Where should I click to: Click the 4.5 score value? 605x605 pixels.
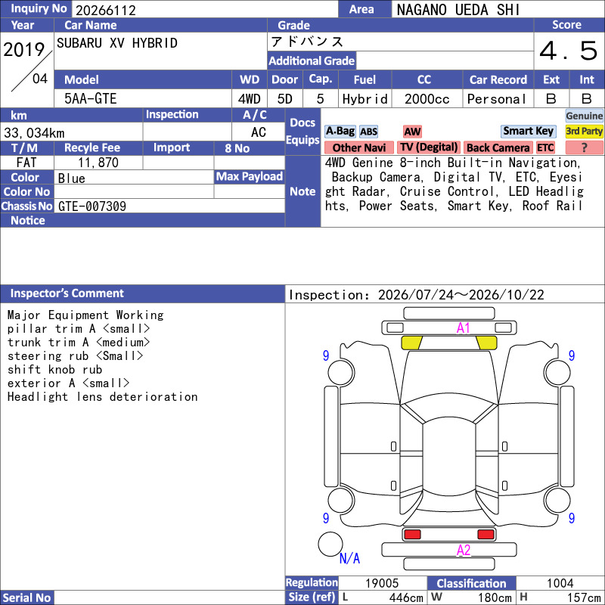tap(569, 51)
